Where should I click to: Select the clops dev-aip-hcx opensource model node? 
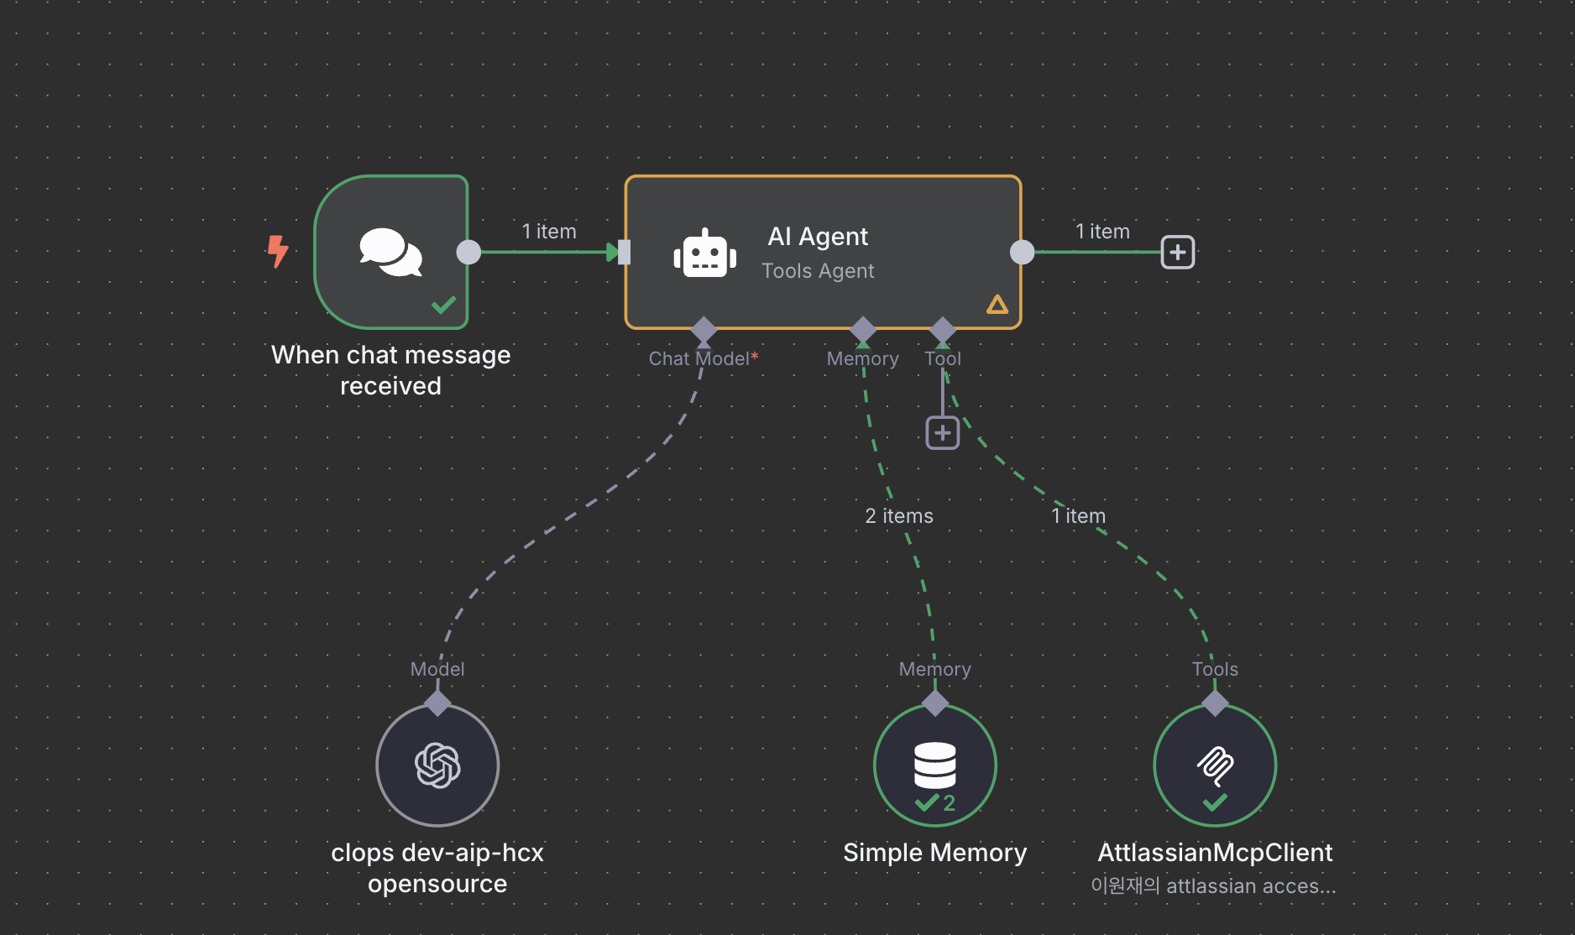437,765
